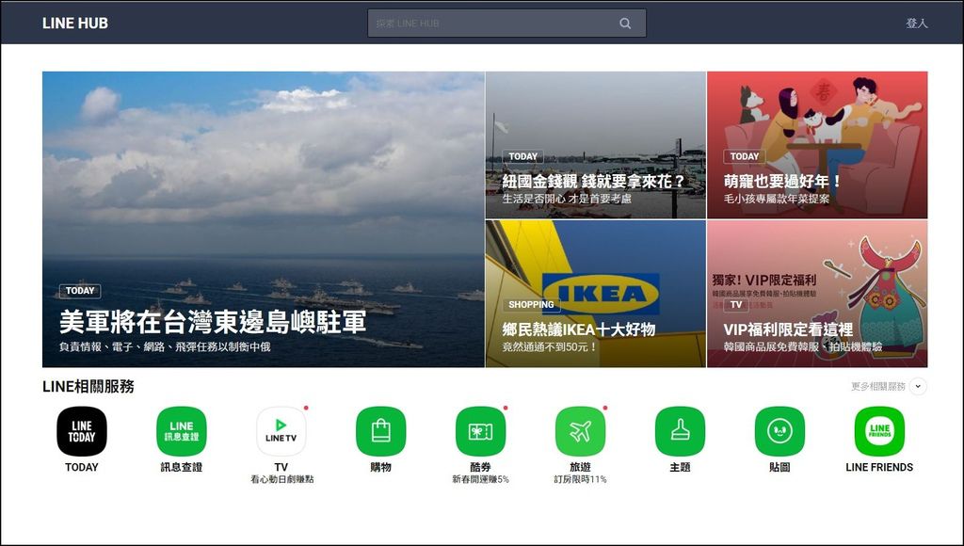The height and width of the screenshot is (546, 964).
Task: Launch the LINE TV service icon
Action: (x=281, y=431)
